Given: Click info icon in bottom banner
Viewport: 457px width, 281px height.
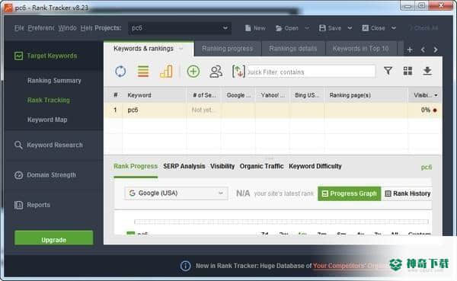Looking at the screenshot, I should pos(185,266).
